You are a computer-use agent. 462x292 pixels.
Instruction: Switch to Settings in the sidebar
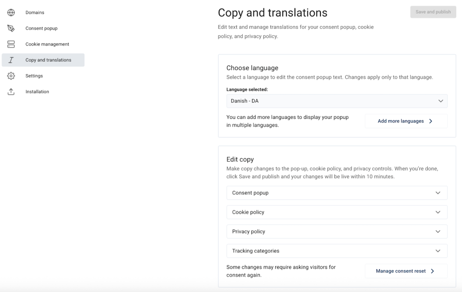[34, 76]
